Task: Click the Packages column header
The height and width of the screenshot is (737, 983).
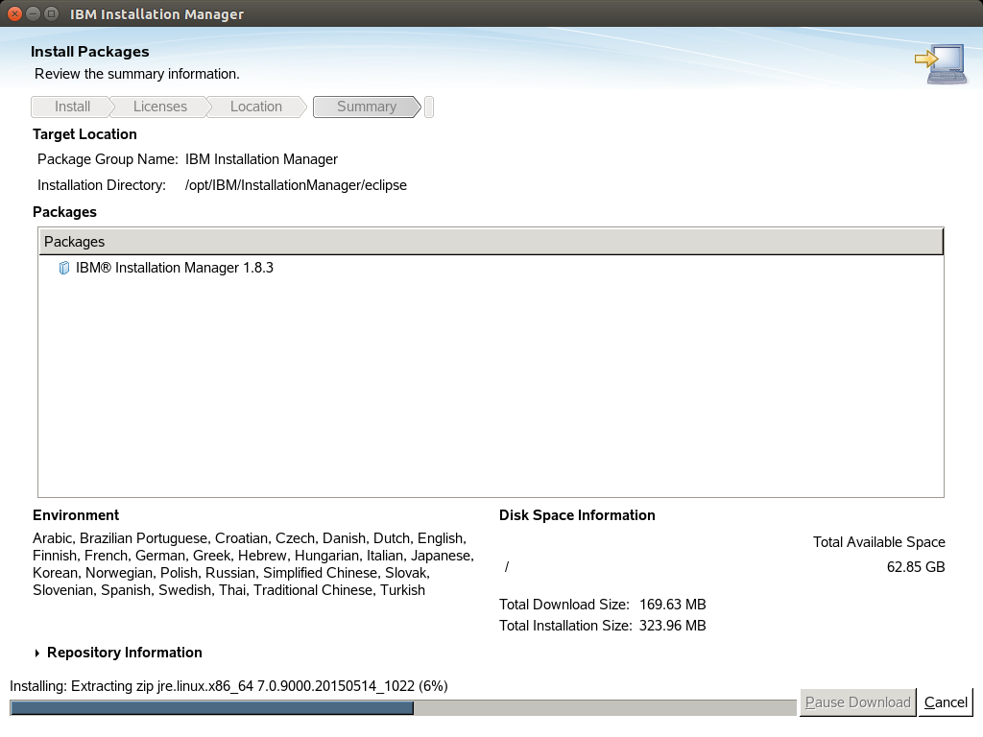Action: point(491,242)
